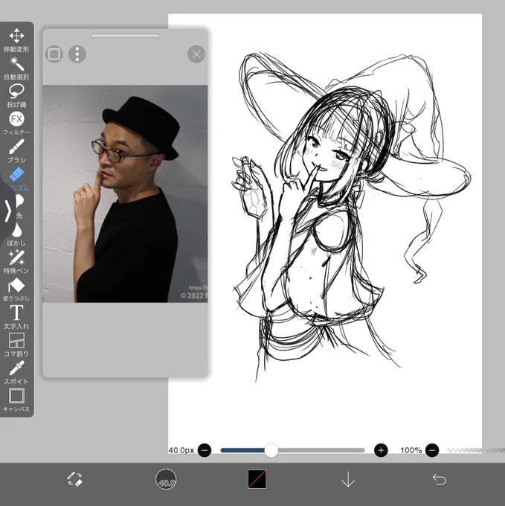Select the Move/Transform tool (移動変形)
The height and width of the screenshot is (506, 505).
[x=16, y=40]
